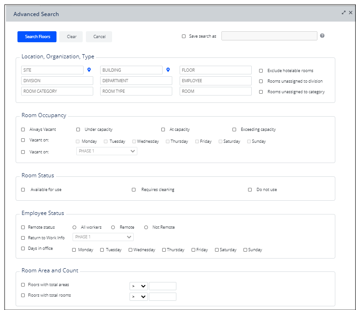This screenshot has width=356, height=310.
Task: Tick the Exceeding capacity checkbox
Action: click(234, 130)
